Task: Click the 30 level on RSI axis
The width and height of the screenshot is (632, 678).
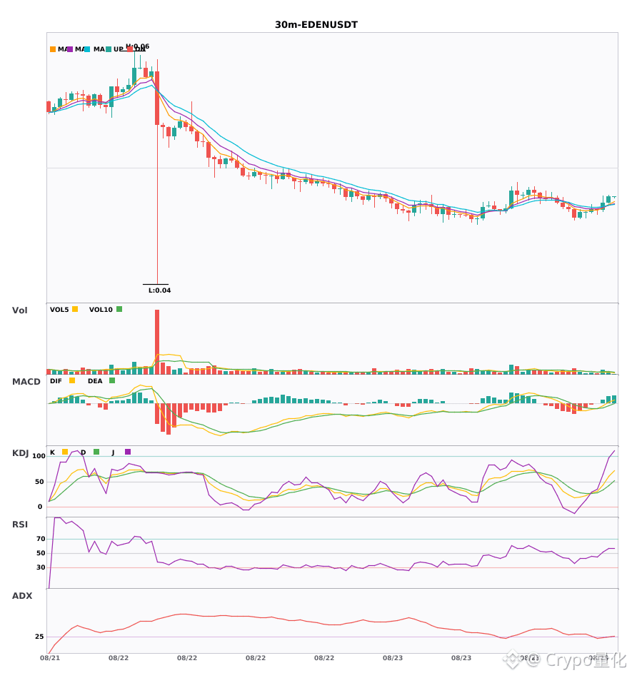Action: pyautogui.click(x=41, y=567)
